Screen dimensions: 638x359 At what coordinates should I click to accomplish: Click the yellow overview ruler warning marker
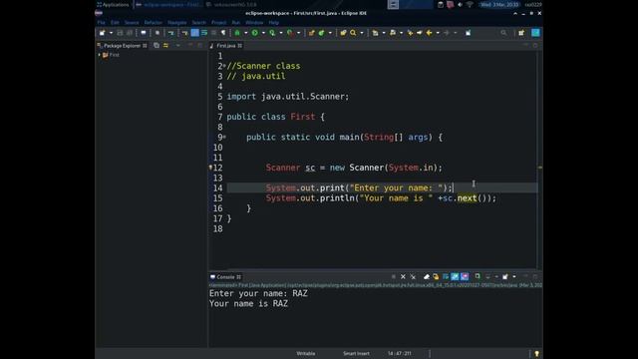[x=540, y=168]
